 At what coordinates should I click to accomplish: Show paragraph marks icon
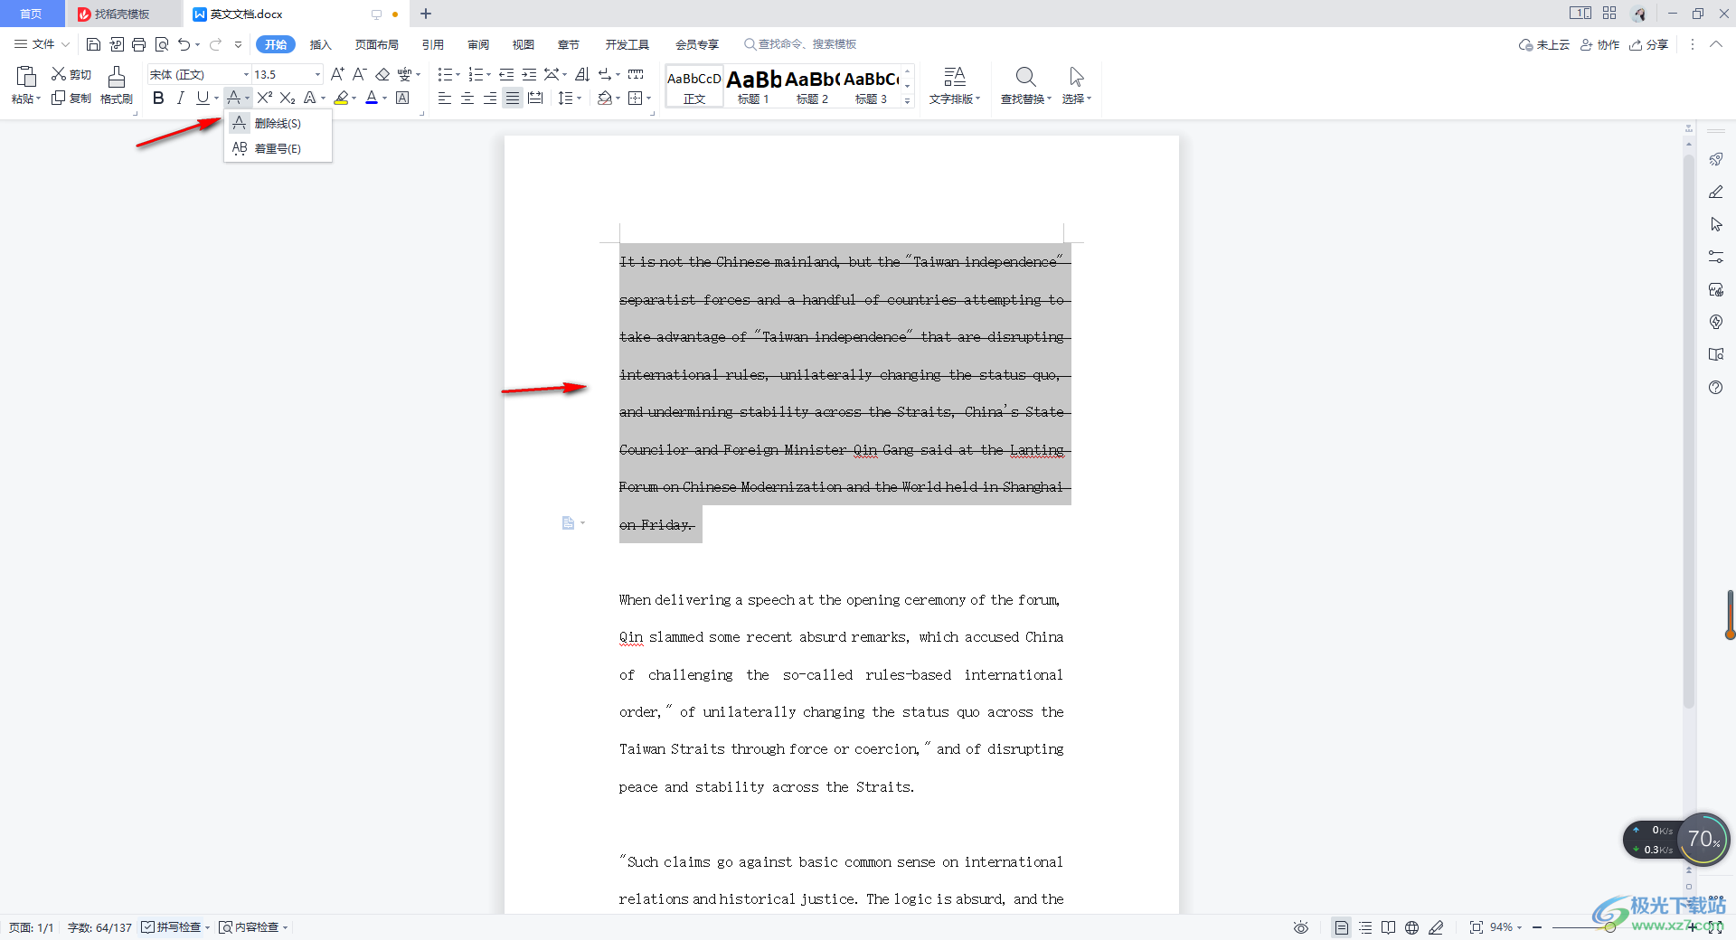605,74
